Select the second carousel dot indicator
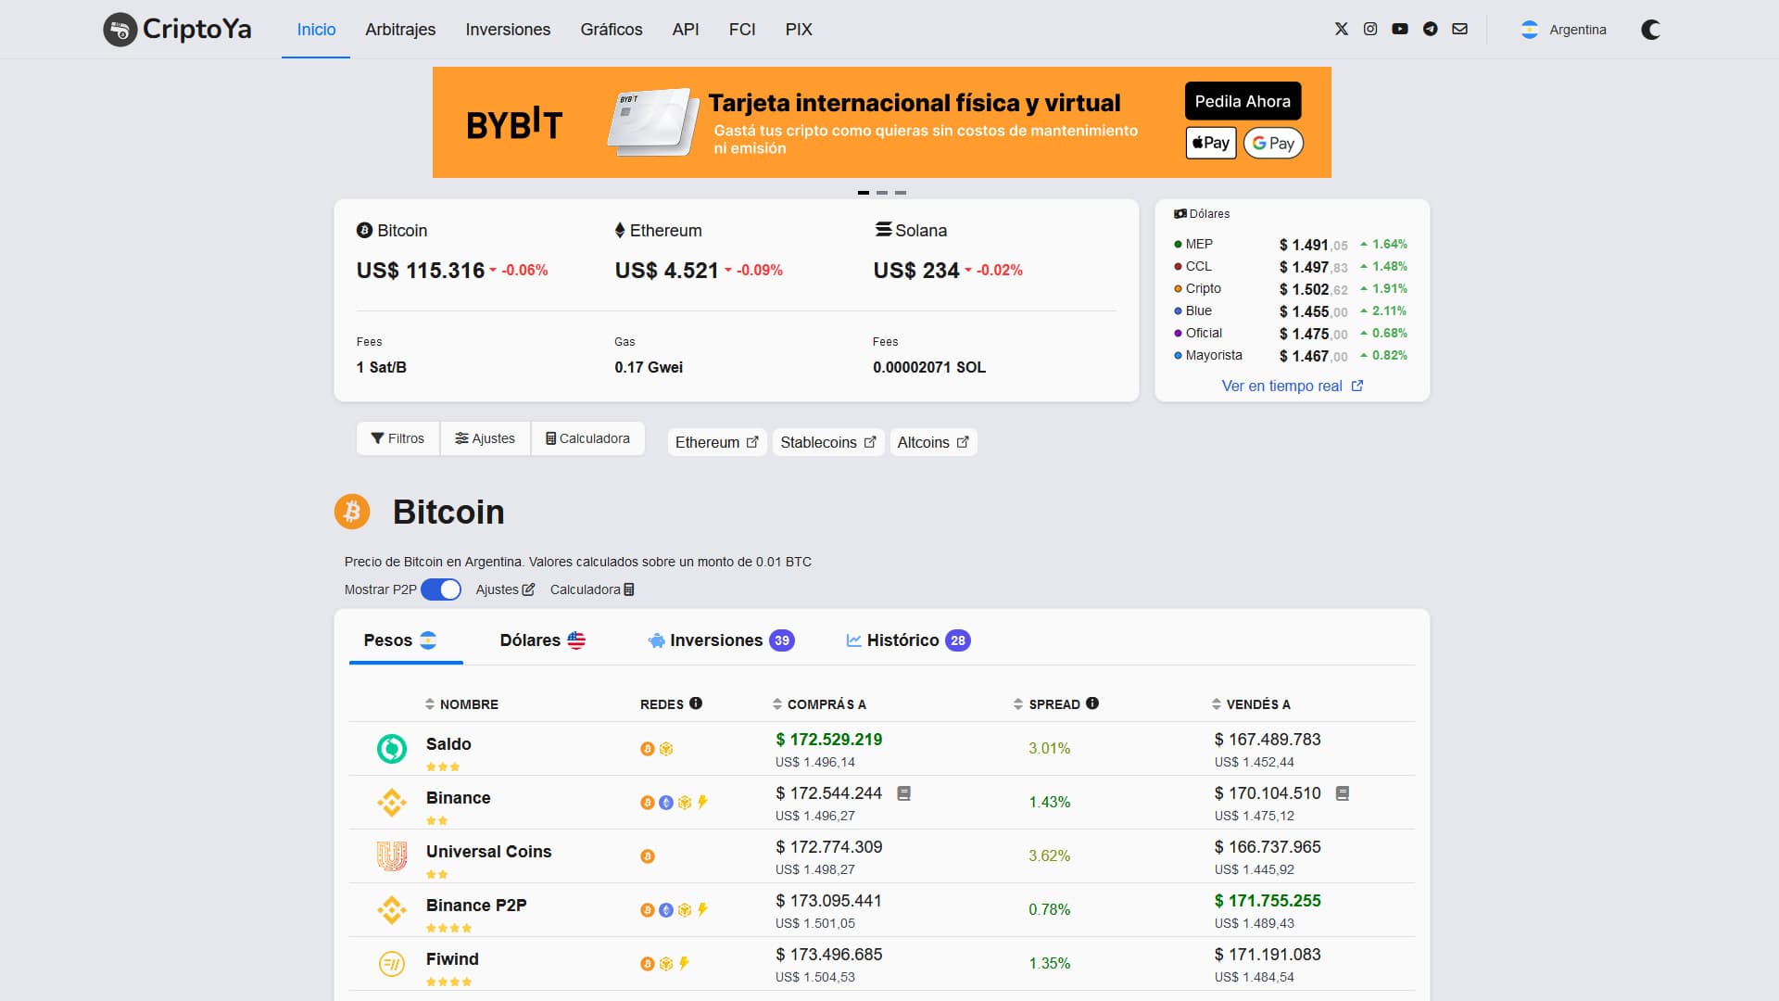Image resolution: width=1779 pixels, height=1001 pixels. point(881,192)
